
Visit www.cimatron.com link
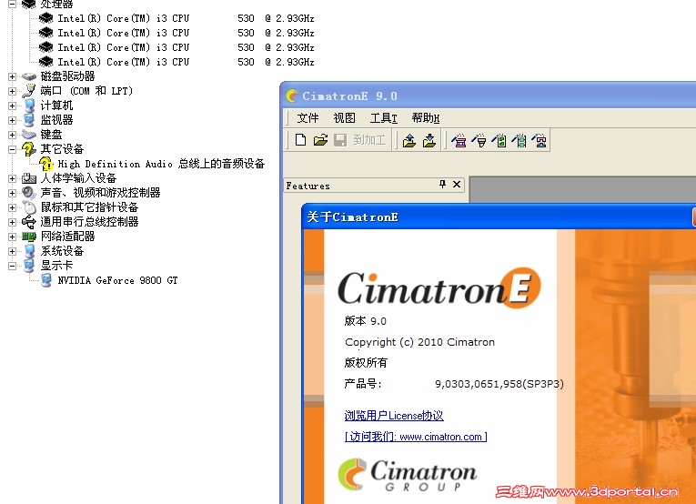tap(416, 437)
